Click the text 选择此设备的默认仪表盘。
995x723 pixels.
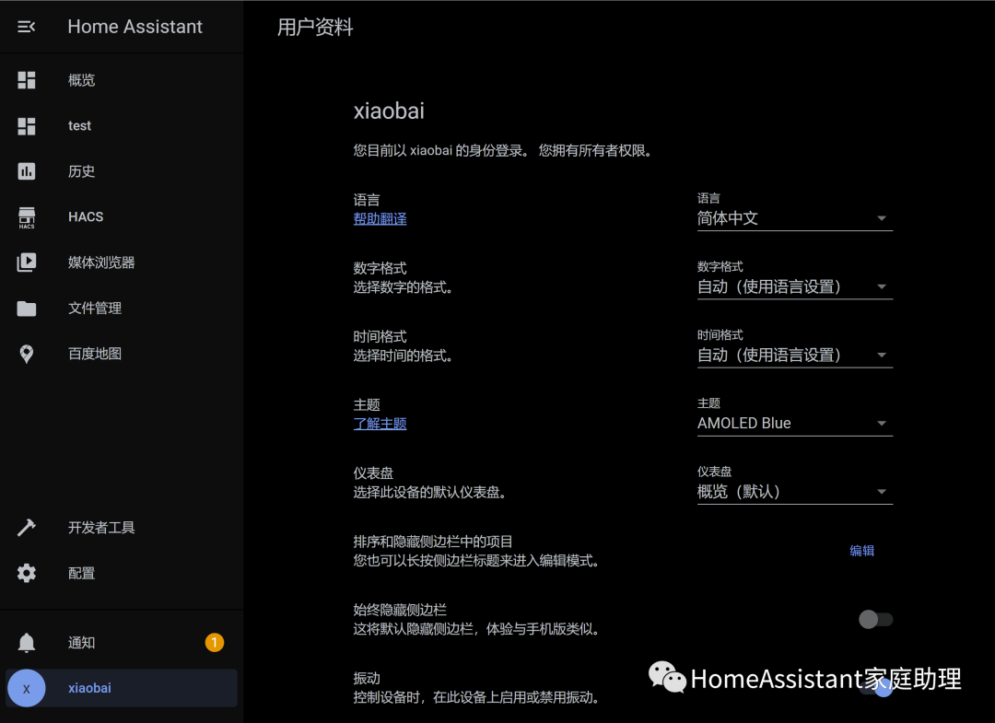pos(429,492)
